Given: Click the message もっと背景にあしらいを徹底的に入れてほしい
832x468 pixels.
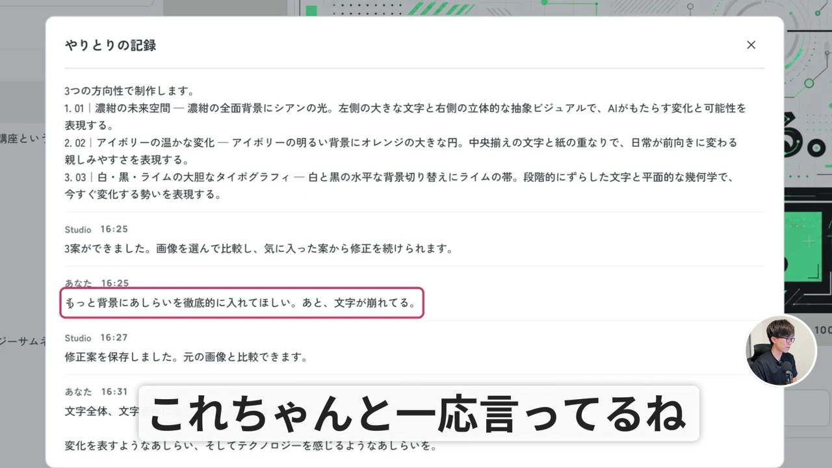Looking at the screenshot, I should click(x=242, y=303).
